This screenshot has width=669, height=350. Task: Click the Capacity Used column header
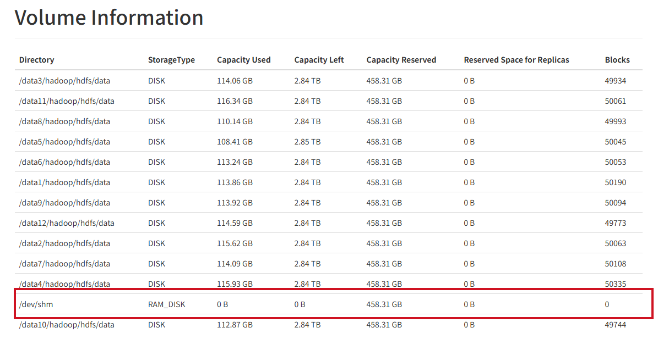(x=243, y=60)
